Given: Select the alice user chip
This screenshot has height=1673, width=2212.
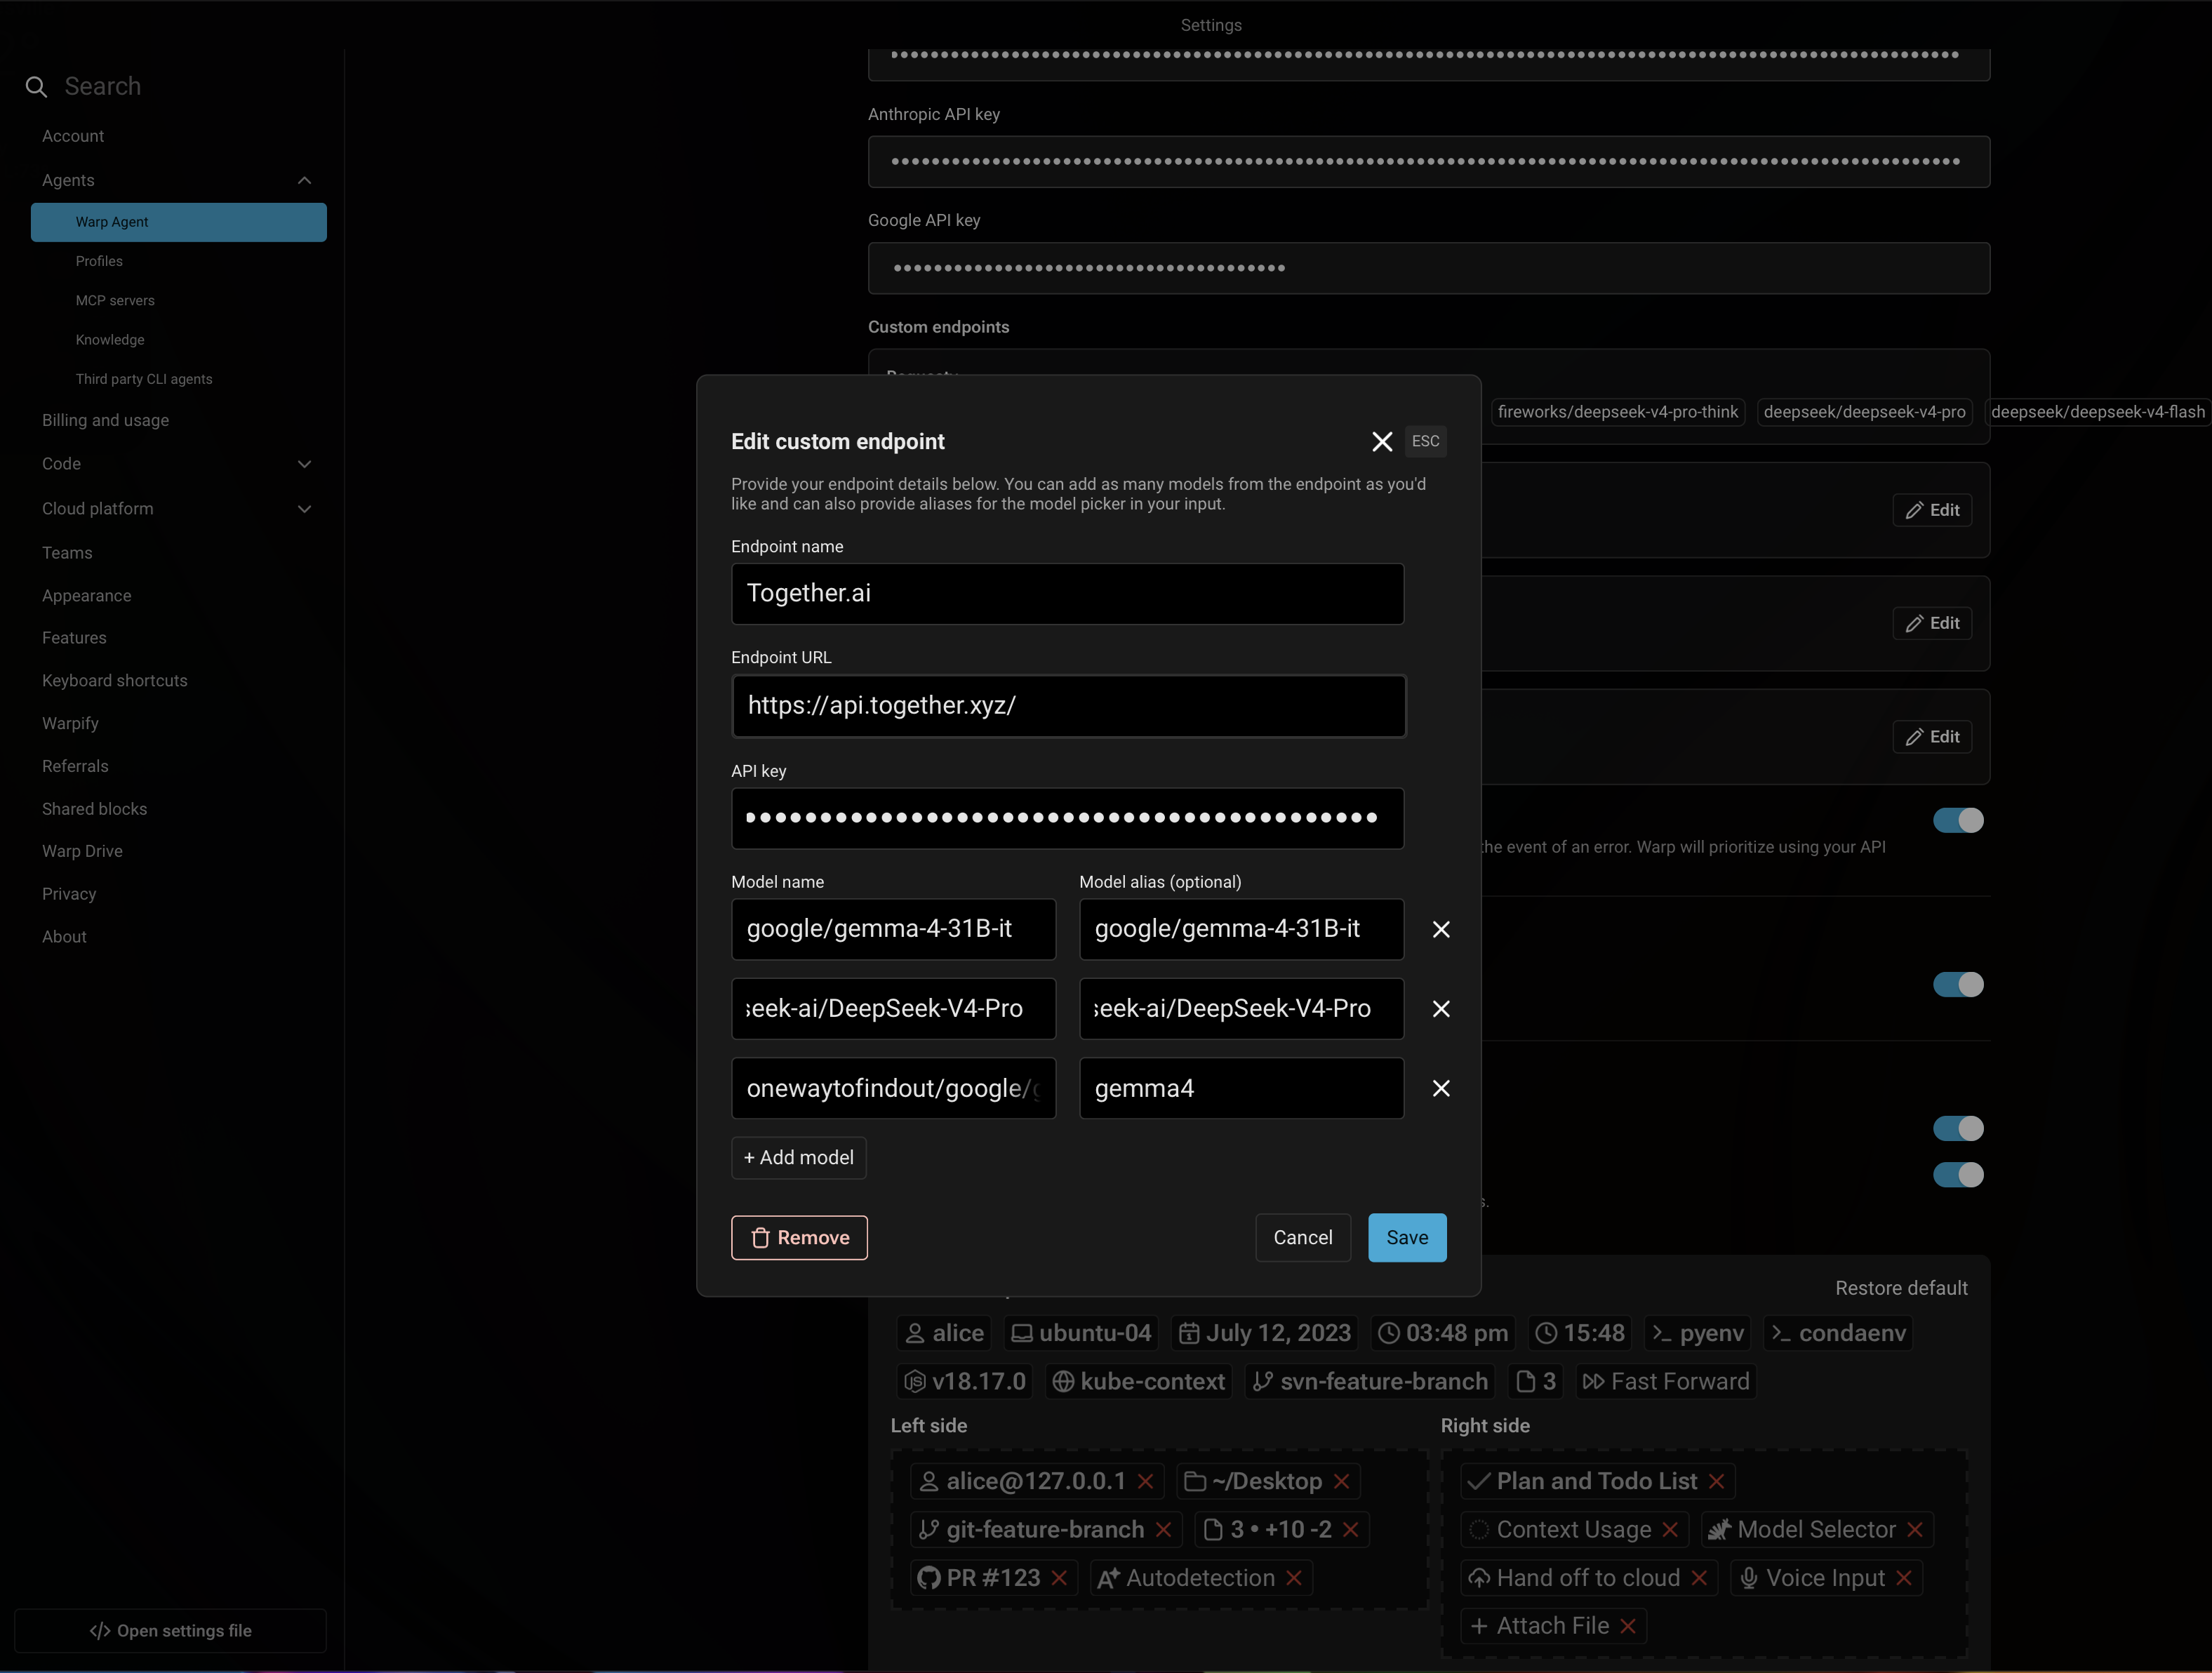Looking at the screenshot, I should 944,1333.
